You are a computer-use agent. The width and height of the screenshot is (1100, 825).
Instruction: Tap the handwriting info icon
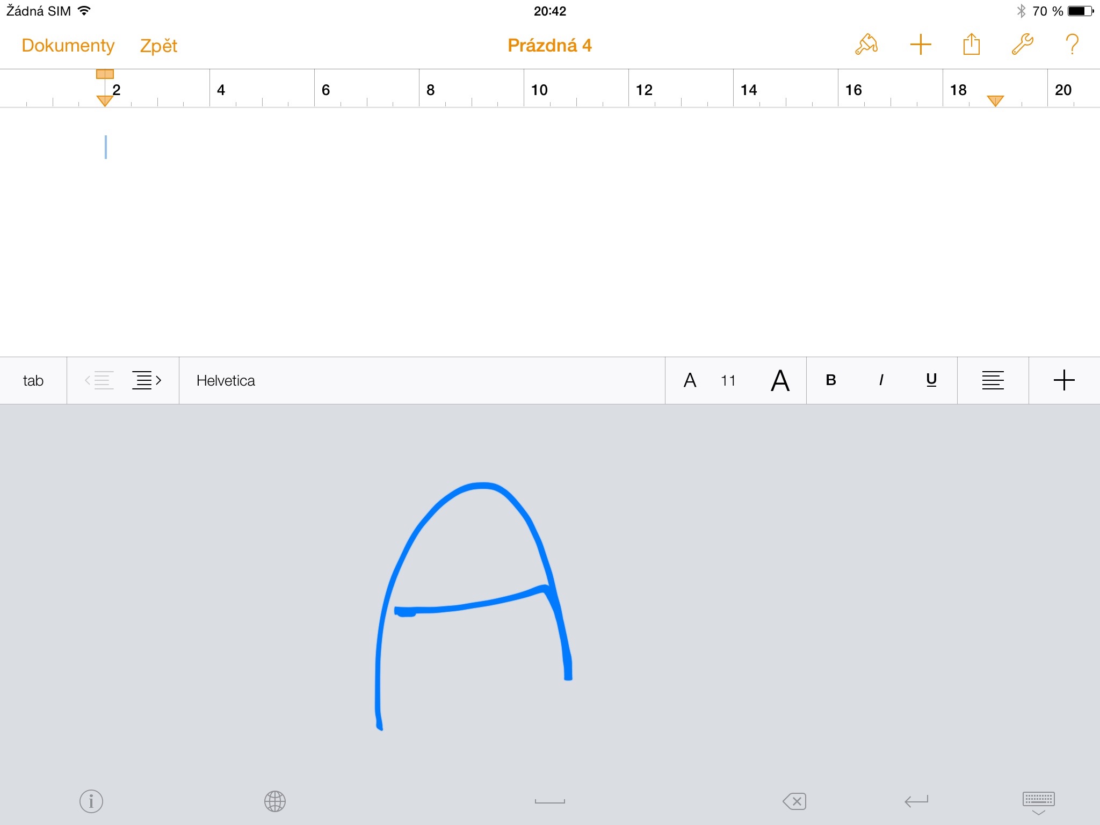[x=91, y=801]
